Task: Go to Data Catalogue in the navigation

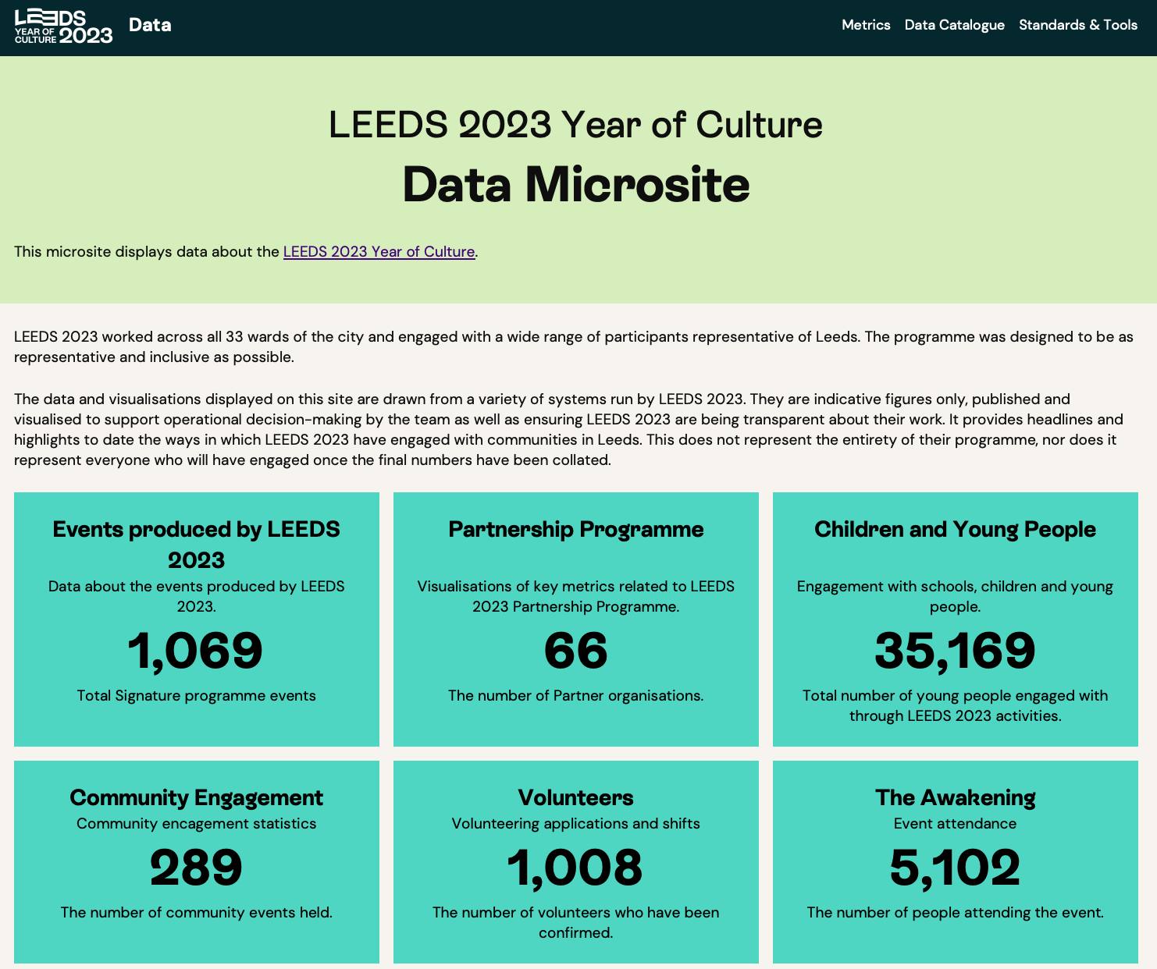Action: [954, 25]
